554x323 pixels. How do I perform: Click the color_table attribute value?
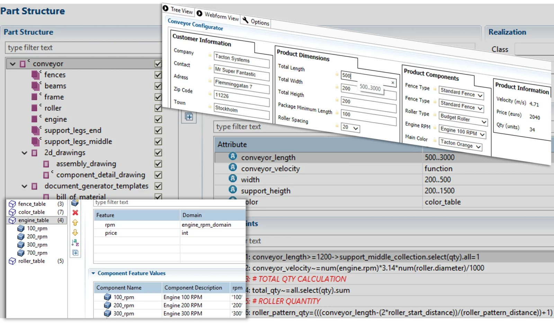[443, 202]
